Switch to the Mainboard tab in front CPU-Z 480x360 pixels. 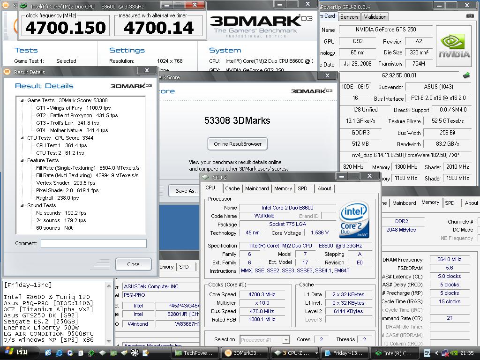click(x=257, y=188)
